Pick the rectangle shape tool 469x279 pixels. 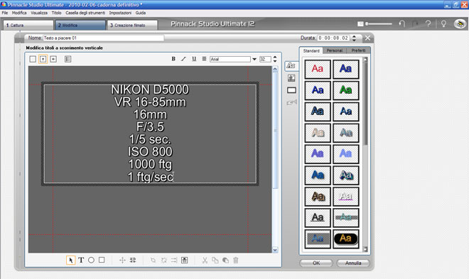click(x=102, y=260)
